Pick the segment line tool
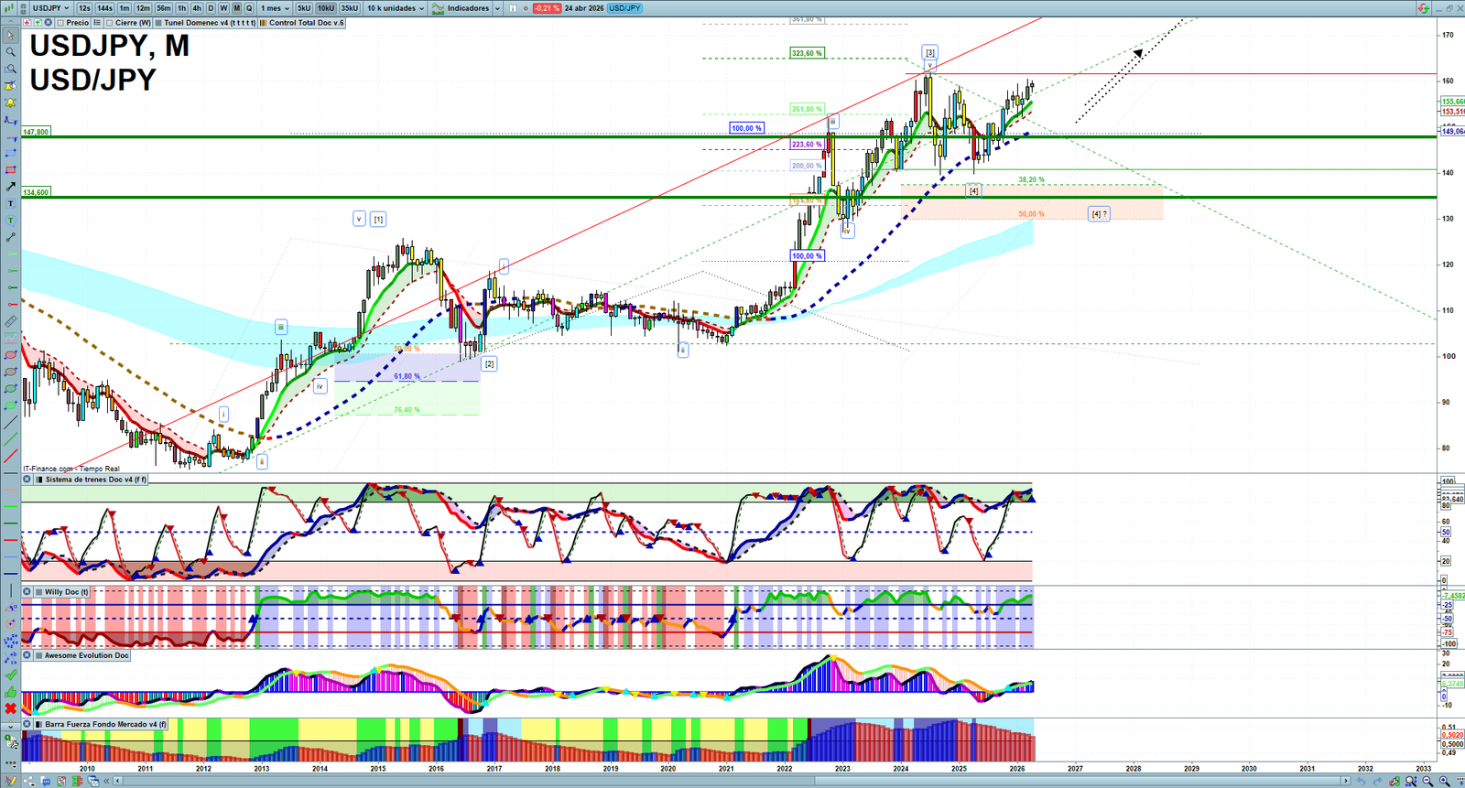Viewport: 1465px width, 788px height. pyautogui.click(x=11, y=237)
